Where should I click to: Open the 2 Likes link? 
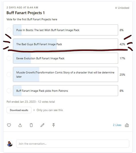click(117, 125)
